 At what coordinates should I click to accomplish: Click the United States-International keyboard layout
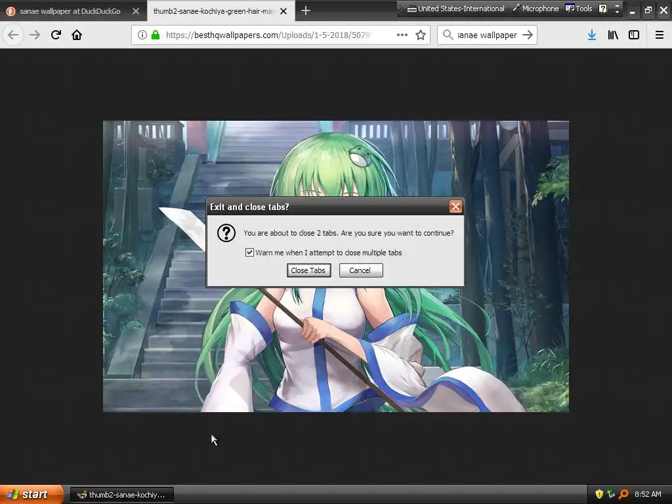click(x=455, y=9)
